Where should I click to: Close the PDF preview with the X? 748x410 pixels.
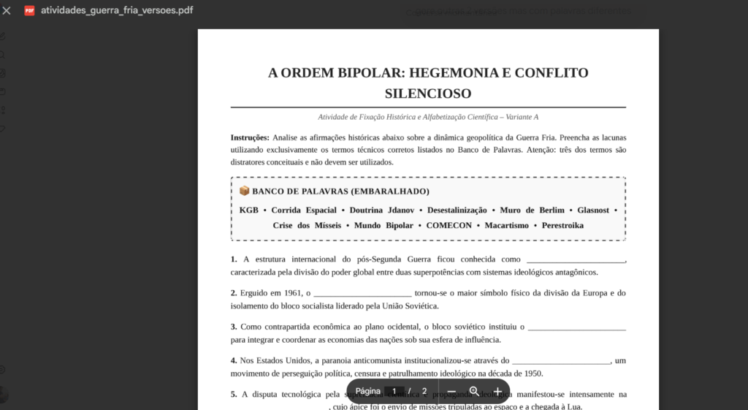click(x=6, y=10)
